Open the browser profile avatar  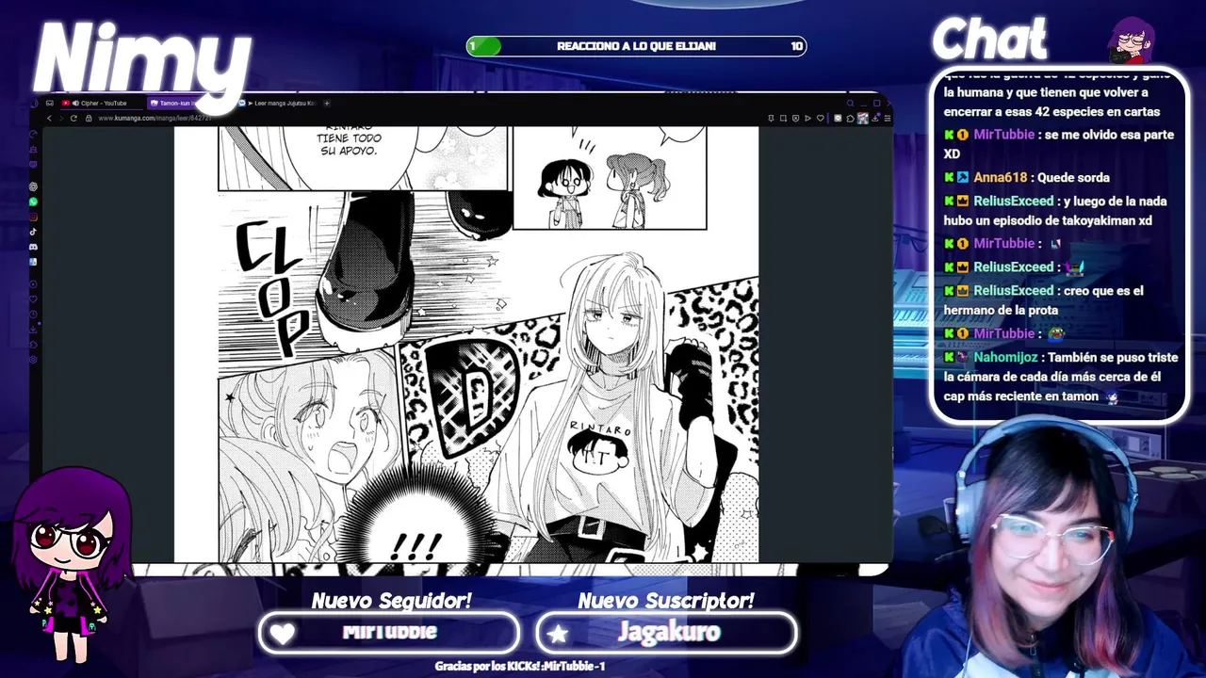click(x=862, y=118)
